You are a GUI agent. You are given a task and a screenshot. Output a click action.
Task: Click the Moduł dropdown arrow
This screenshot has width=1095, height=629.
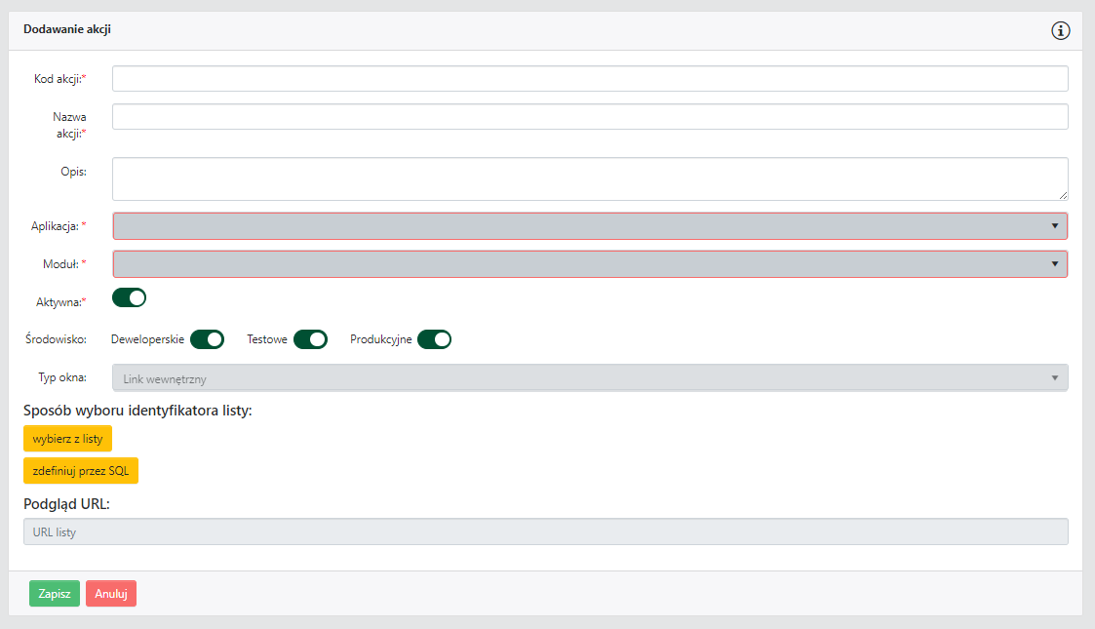point(1055,264)
